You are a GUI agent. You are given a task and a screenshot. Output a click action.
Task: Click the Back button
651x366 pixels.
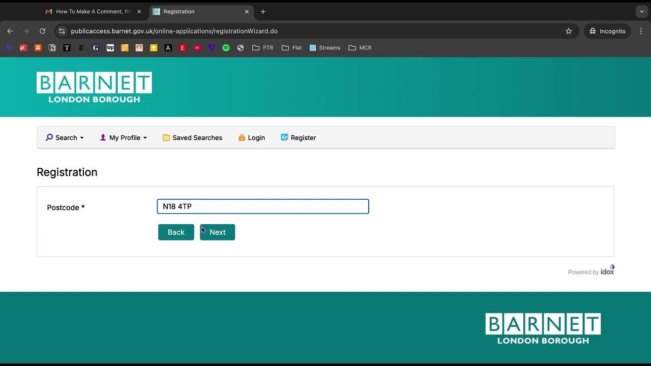[x=176, y=232]
